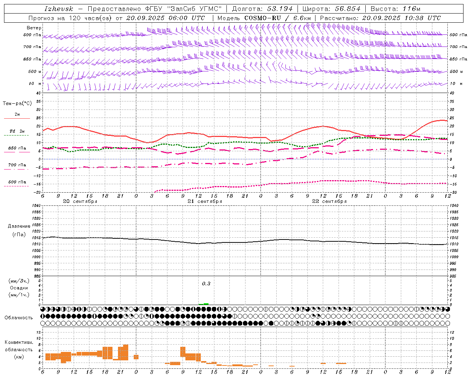469x375 pixels.
Task: Click the 'Тем-ра(°C)' temperature label
Action: point(17,104)
